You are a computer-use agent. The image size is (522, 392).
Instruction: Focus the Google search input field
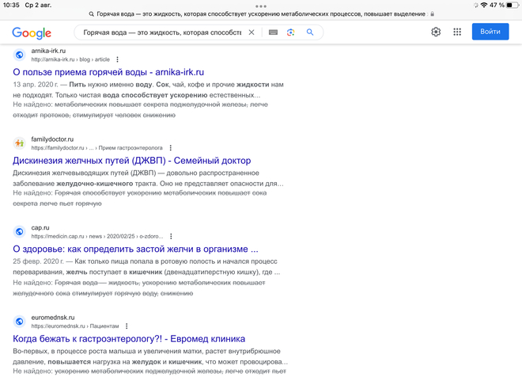click(162, 32)
